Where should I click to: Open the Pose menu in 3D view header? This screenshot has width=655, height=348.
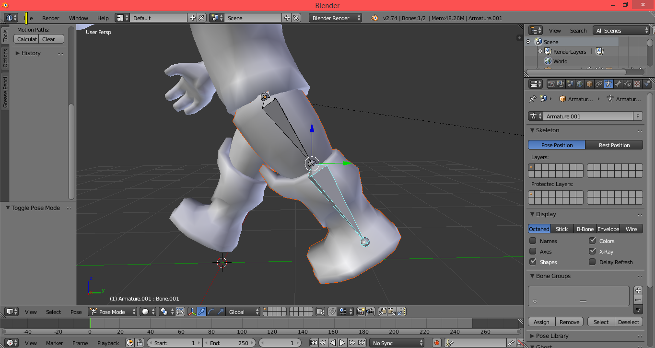point(76,312)
